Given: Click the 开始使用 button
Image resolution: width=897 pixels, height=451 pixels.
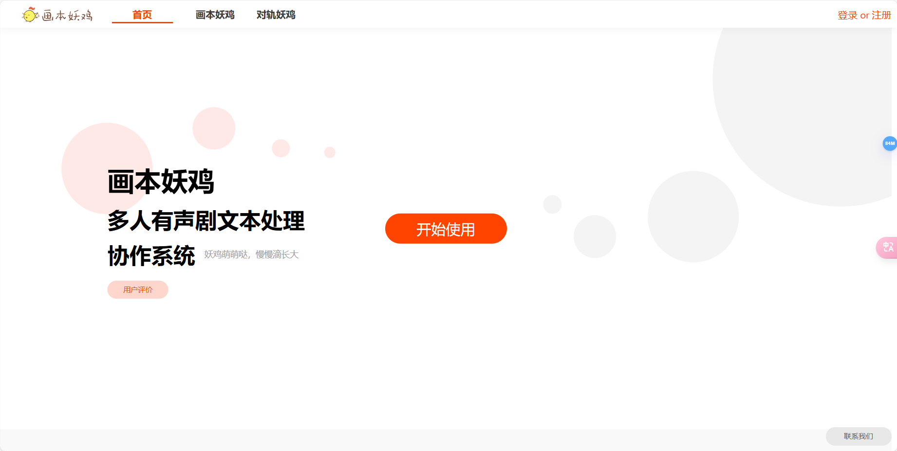Looking at the screenshot, I should (x=446, y=229).
